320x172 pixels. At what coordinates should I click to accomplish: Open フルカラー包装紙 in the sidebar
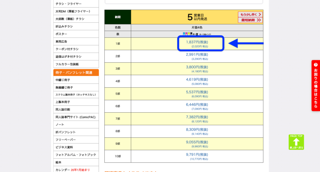76,64
